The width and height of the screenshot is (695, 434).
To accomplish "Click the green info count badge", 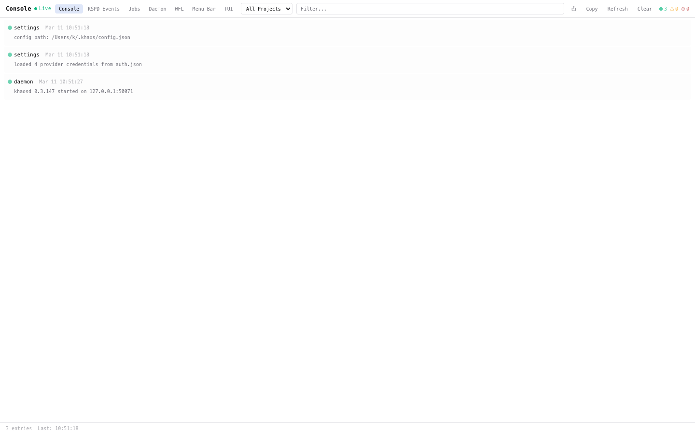I will 663,9.
